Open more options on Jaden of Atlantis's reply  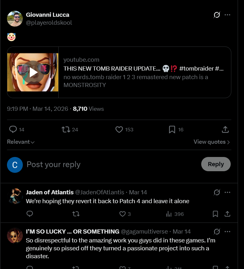227,192
